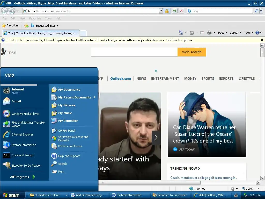Close the security information bar
The image size is (265, 199).
point(262,40)
